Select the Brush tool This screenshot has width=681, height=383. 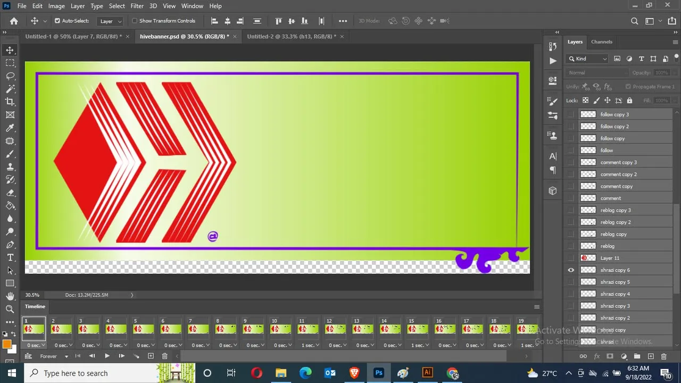point(10,154)
